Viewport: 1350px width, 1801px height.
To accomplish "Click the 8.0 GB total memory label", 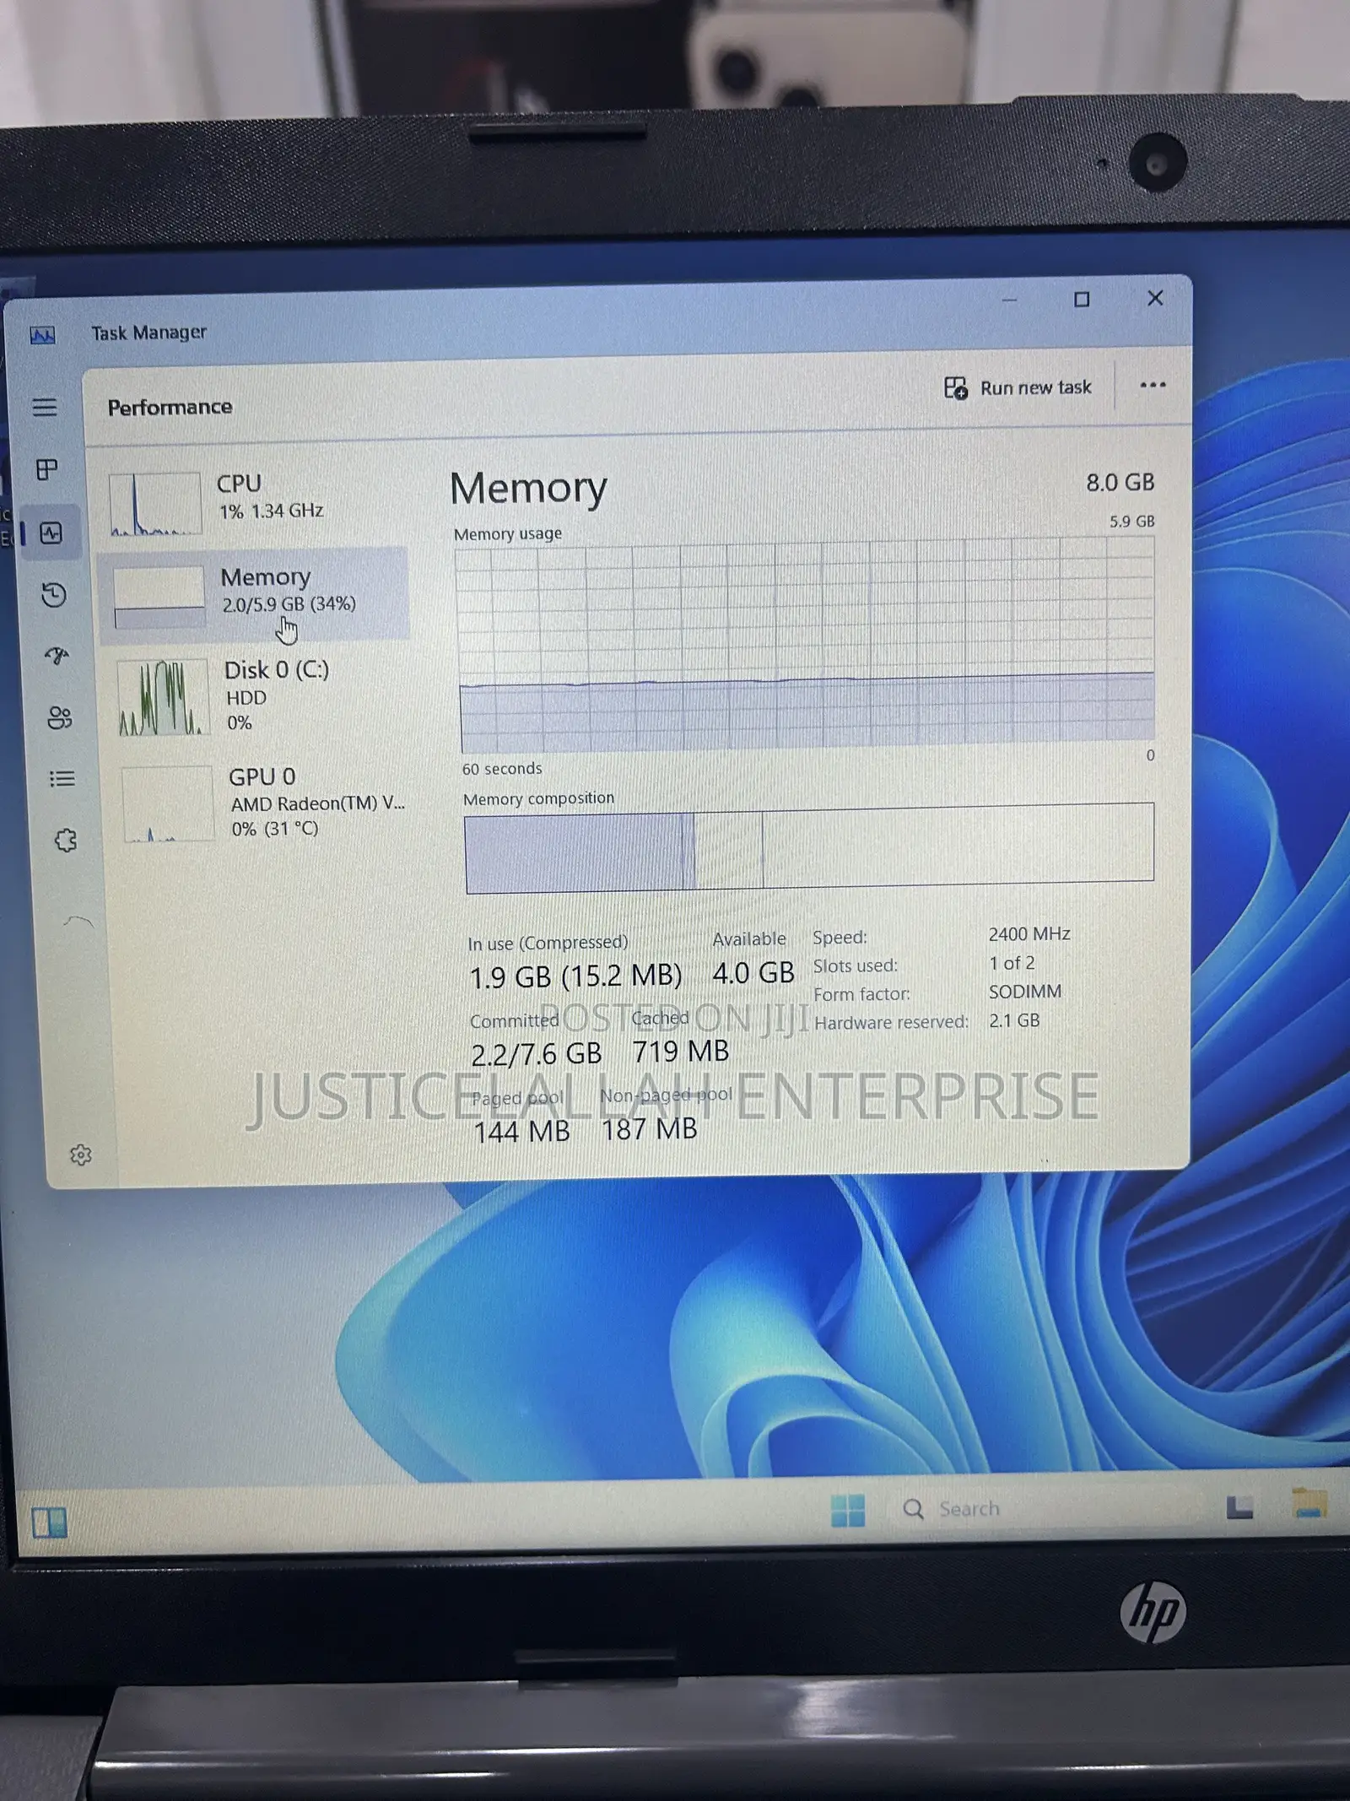I will 1120,483.
